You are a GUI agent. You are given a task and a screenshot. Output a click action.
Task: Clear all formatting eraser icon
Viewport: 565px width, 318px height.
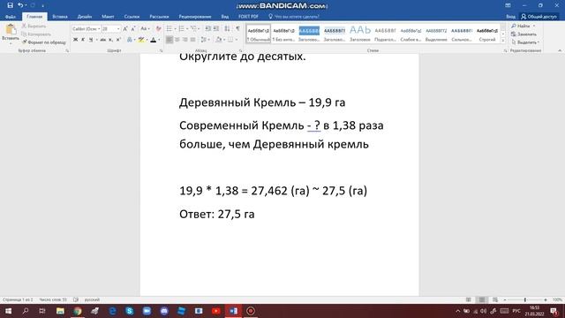[158, 29]
